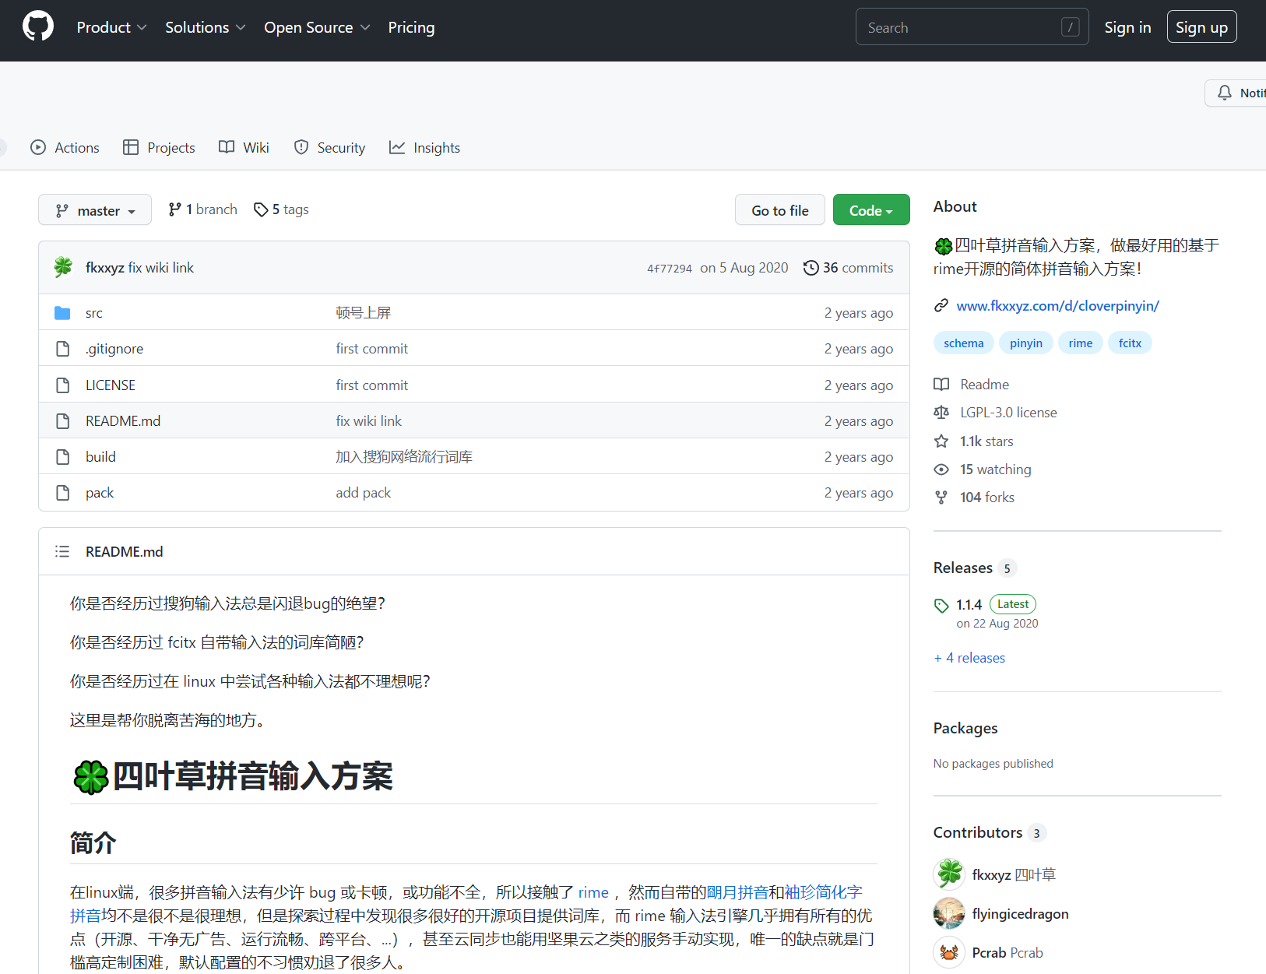Viewport: 1266px width, 974px height.
Task: Select the fcitx topic tag
Action: [x=1130, y=343]
